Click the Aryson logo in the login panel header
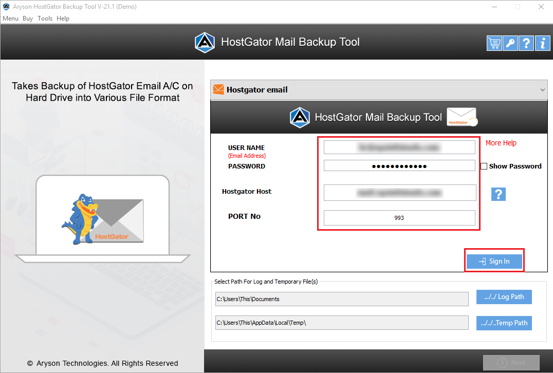Screen dimensions: 553x373 pyautogui.click(x=300, y=118)
